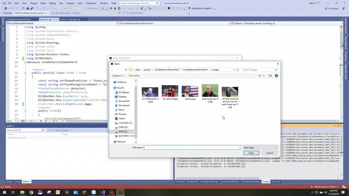Image resolution: width=349 pixels, height=196 pixels.
Task: Select Local Disk (C:) in navigation pane
Action: tap(124, 123)
